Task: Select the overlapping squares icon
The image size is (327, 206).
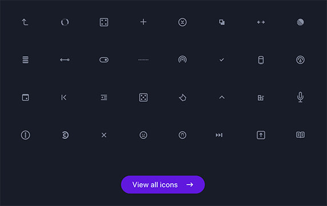Action: coord(222,22)
